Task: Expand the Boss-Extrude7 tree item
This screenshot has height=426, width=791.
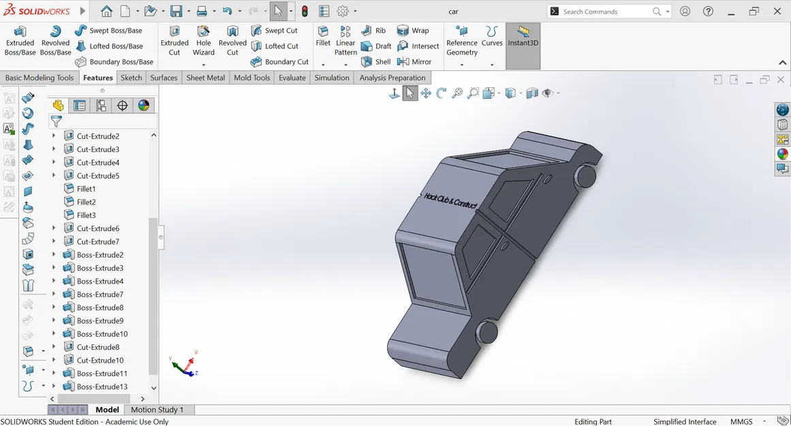Action: tap(54, 294)
